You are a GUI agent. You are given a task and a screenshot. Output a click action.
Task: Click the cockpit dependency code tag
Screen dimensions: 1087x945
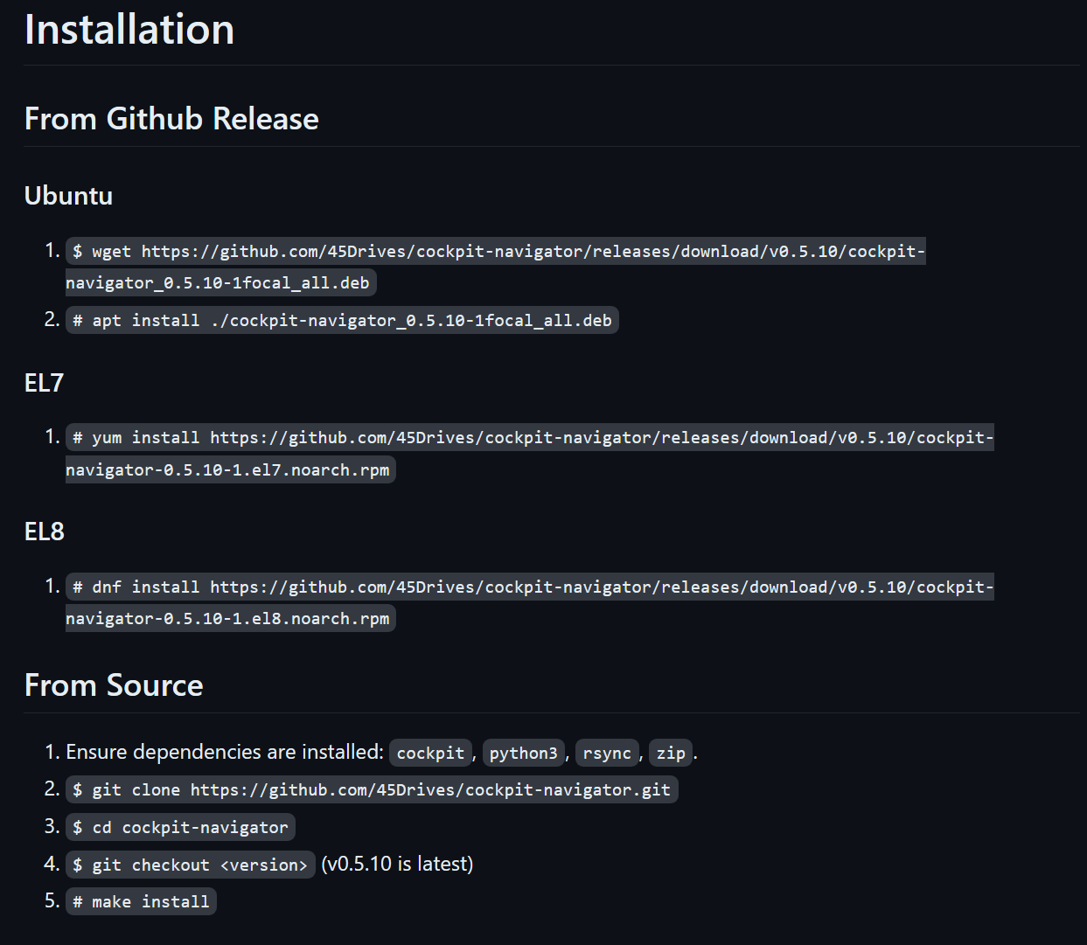pos(430,753)
